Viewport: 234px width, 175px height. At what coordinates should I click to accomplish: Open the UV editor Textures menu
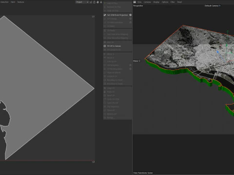pos(21,2)
